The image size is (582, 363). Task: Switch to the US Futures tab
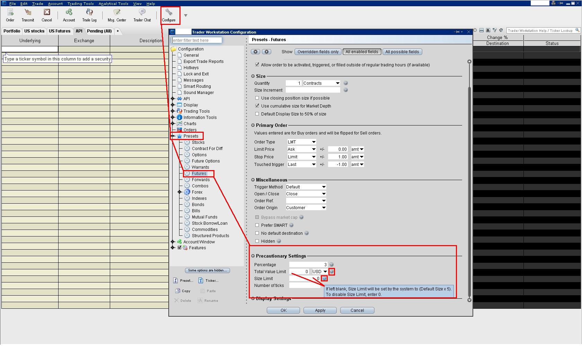pyautogui.click(x=60, y=31)
